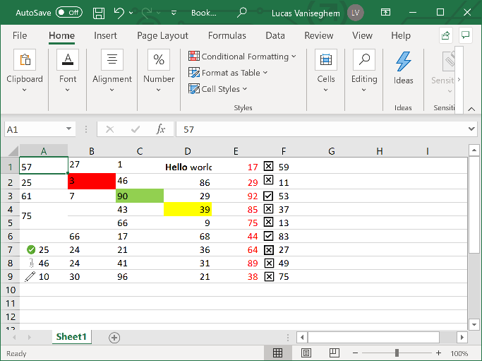
Task: Toggle the AutoSave switch
Action: (x=68, y=13)
